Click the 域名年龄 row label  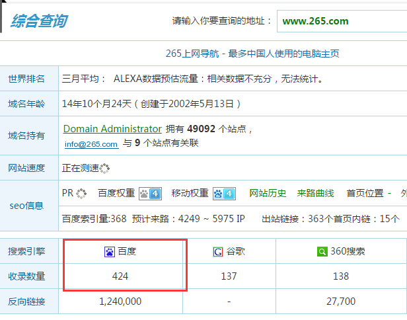tap(26, 104)
